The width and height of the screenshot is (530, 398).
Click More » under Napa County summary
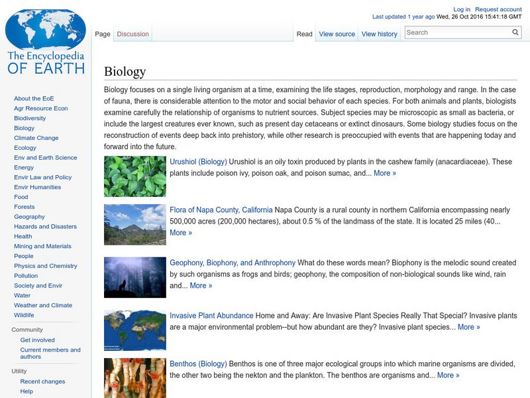tap(181, 233)
